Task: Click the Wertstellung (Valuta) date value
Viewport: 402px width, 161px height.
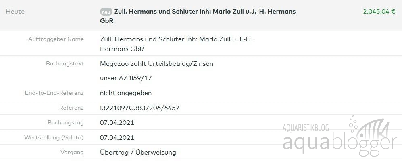Action: tap(117, 138)
